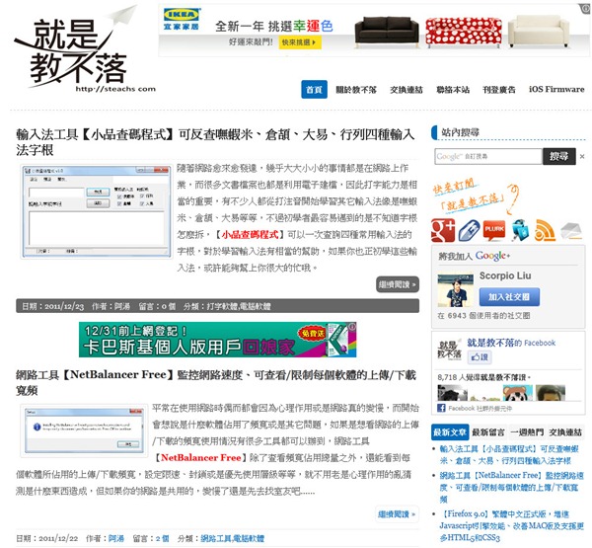Go to the 首頁 menu item
This screenshot has width=592, height=548.
314,90
